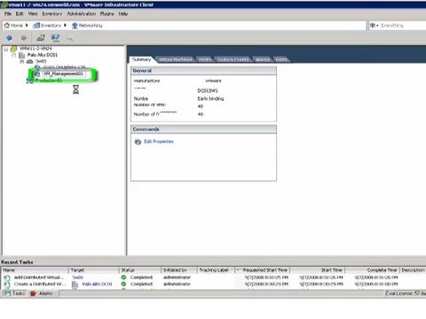Switch to the Ports tab

click(281, 59)
